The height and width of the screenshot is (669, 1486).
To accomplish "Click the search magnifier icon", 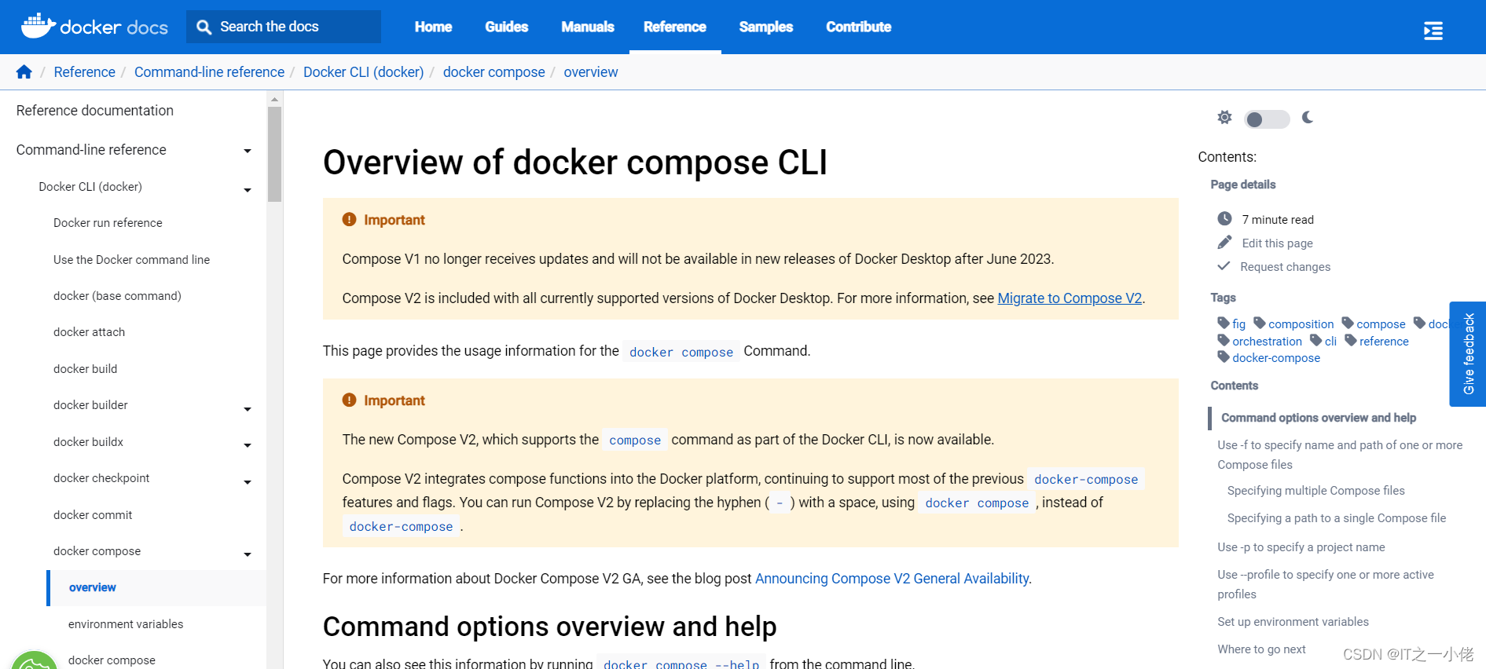I will (x=204, y=27).
